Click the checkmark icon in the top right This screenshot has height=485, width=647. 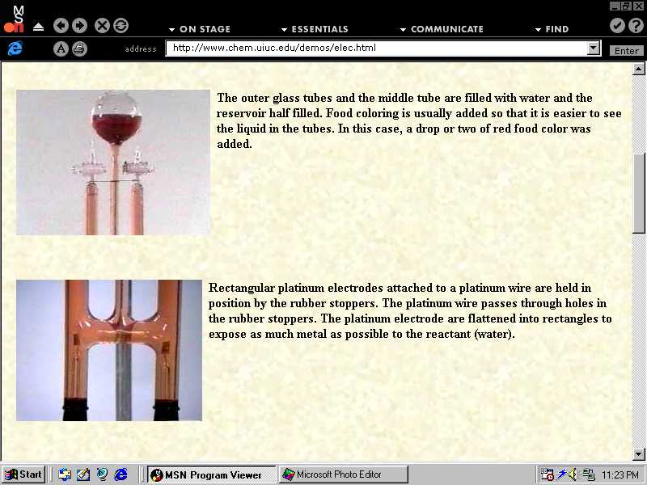tap(617, 26)
